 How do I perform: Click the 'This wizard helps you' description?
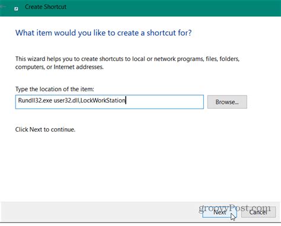[127, 63]
